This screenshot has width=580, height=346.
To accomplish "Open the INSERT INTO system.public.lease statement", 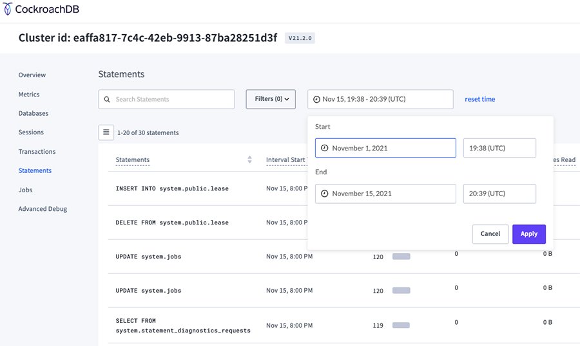I will [x=172, y=189].
